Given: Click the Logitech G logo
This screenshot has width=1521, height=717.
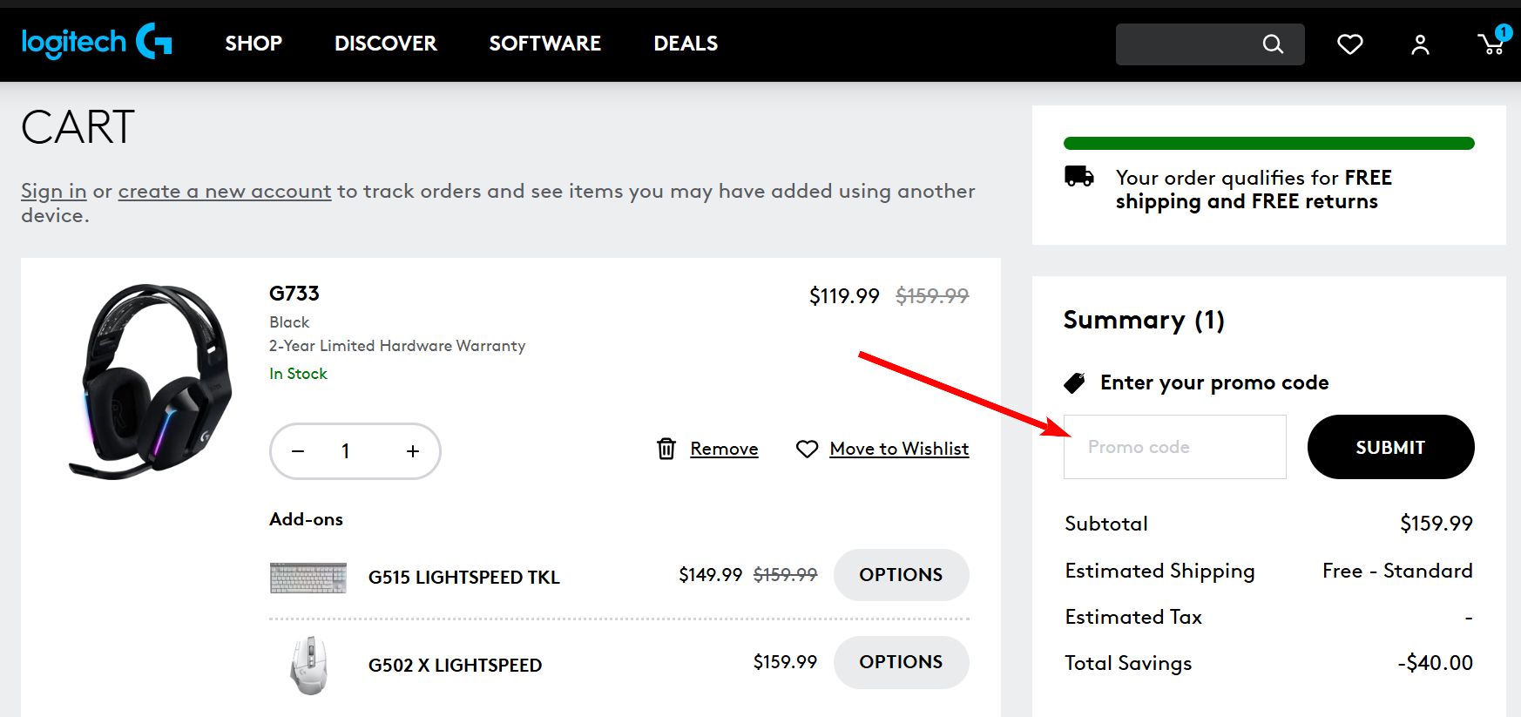Looking at the screenshot, I should 97,42.
